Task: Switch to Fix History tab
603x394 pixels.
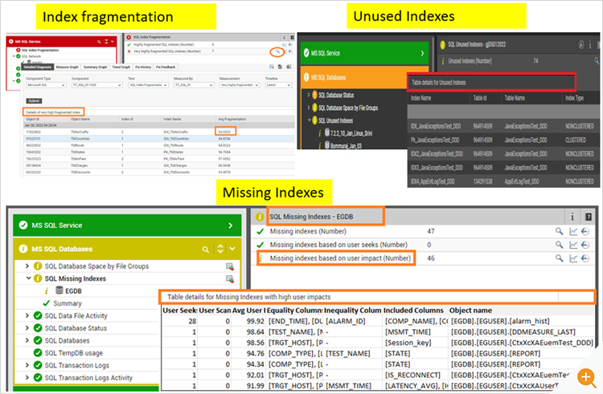Action: pyautogui.click(x=143, y=67)
